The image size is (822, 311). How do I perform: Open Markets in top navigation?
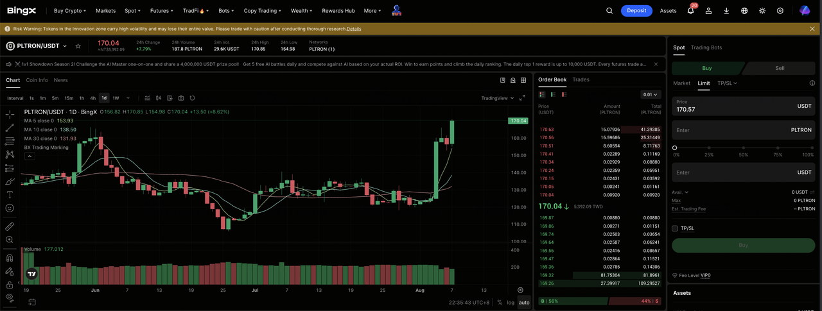pyautogui.click(x=105, y=11)
